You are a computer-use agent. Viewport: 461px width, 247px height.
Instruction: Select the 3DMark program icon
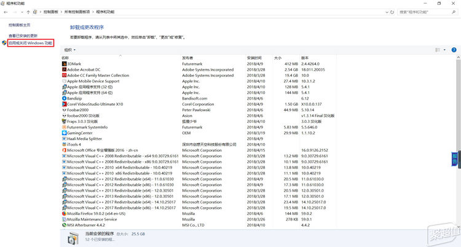coord(64,64)
